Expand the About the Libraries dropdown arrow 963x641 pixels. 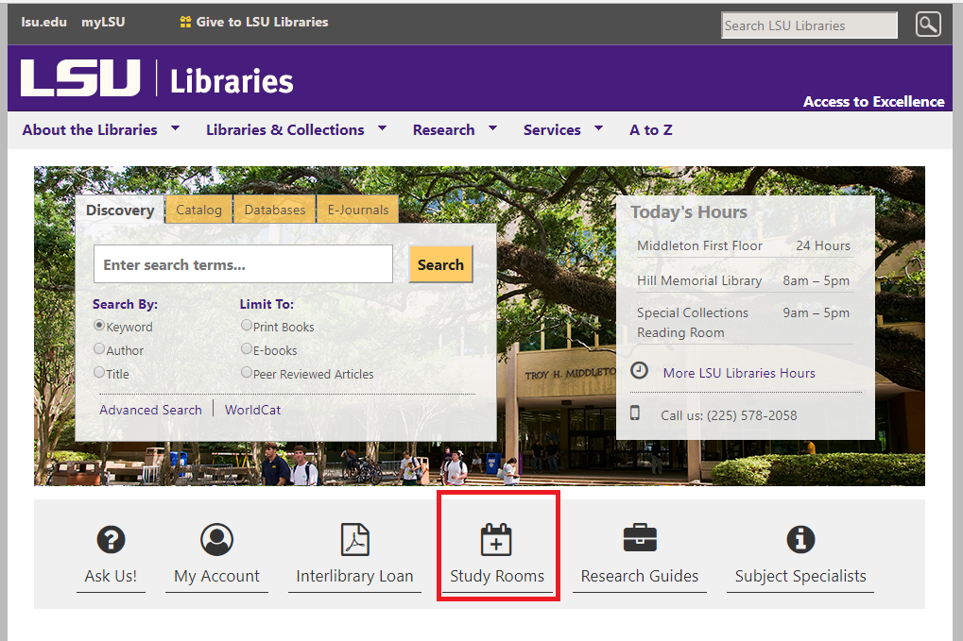pyautogui.click(x=175, y=128)
